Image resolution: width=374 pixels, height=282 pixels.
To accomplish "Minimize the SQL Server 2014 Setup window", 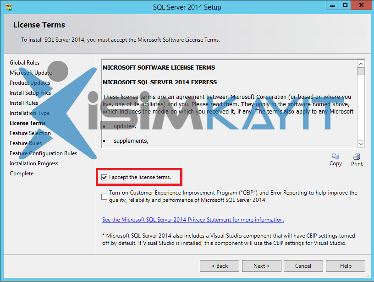I will point(332,5).
